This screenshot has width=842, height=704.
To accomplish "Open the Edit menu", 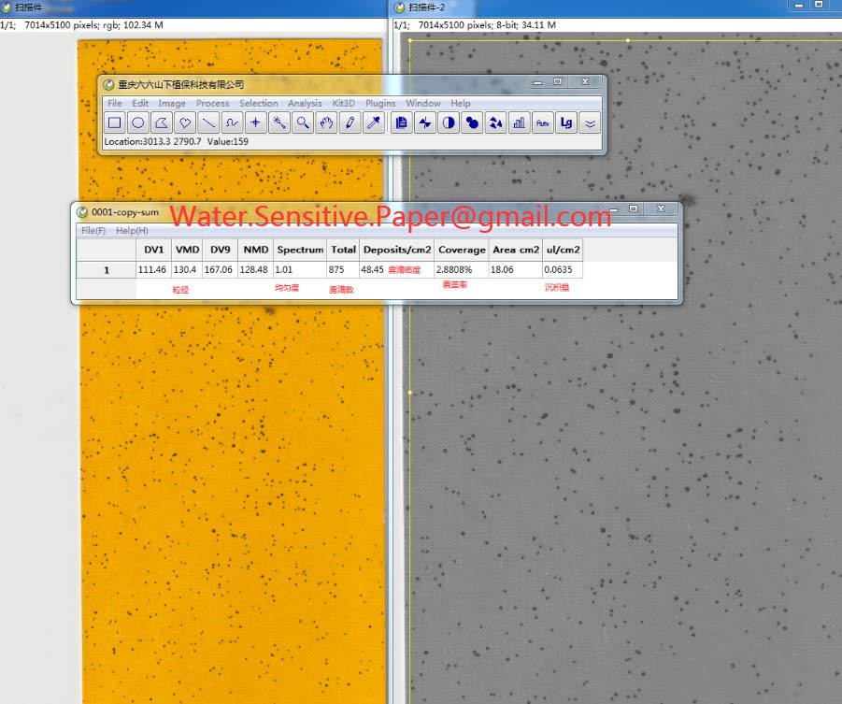I will click(x=140, y=103).
